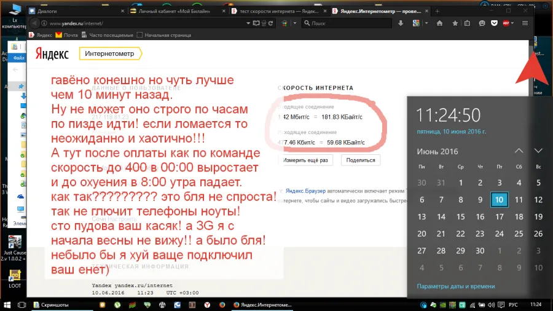
Task: Open the LOOT desktop shortcut
Action: coord(15,278)
